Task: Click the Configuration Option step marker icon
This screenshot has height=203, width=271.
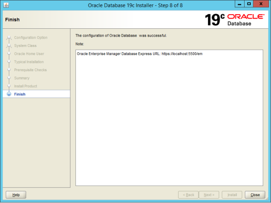Action: [x=9, y=38]
